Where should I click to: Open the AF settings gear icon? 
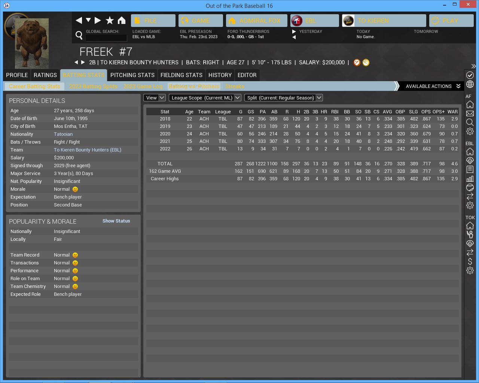[x=470, y=131]
